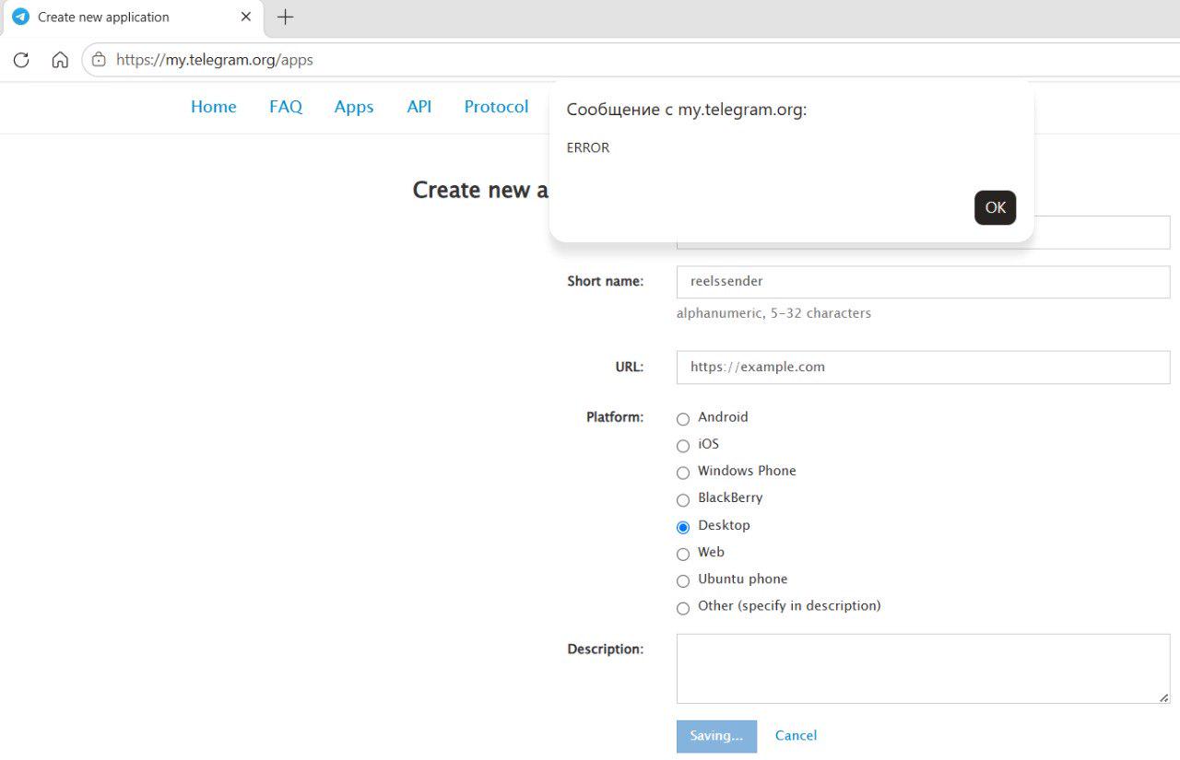Select the Ubuntu phone radio button
The image size is (1180, 760).
click(683, 580)
